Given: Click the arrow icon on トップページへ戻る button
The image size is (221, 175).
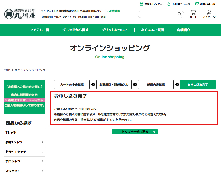Looking at the screenshot, I should pos(154,132).
